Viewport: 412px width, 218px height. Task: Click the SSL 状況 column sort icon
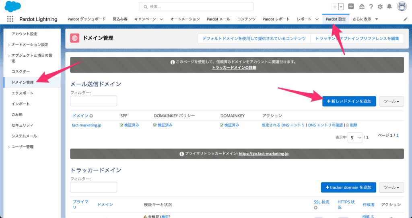[x=315, y=208]
